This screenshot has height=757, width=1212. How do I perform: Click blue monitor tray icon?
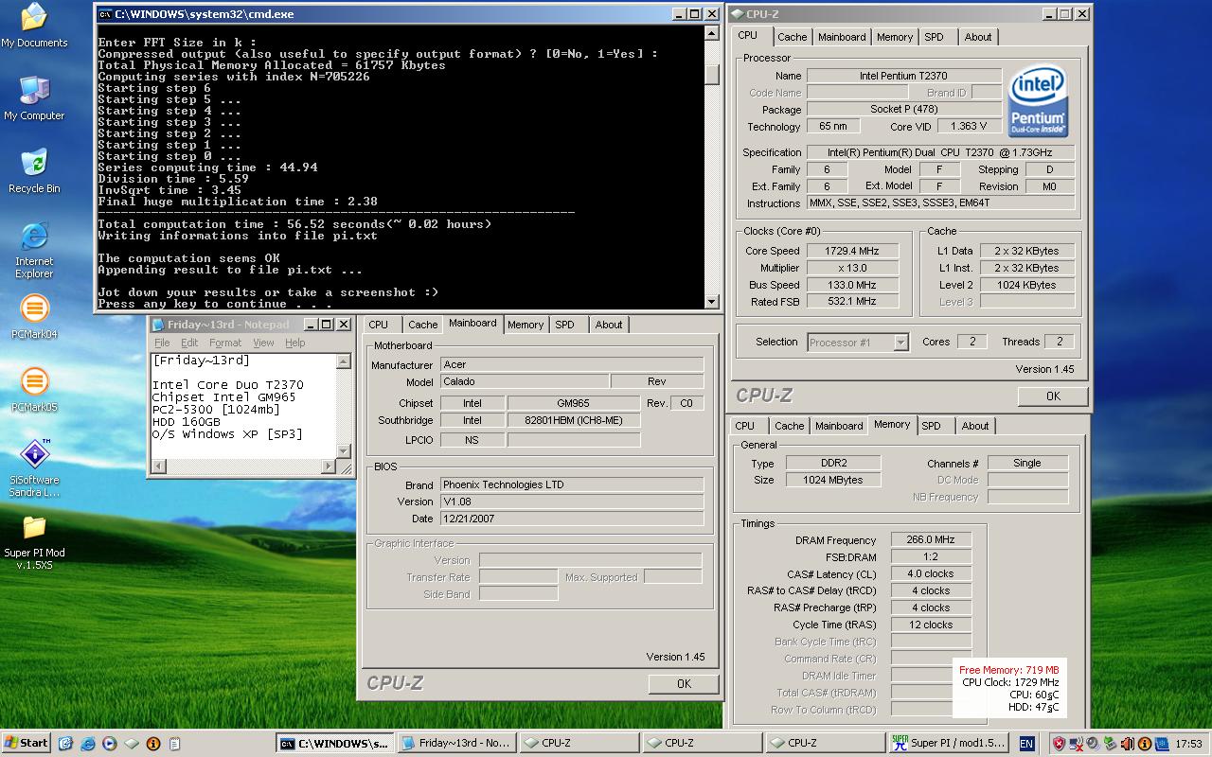tap(1161, 744)
